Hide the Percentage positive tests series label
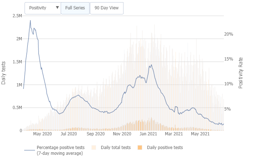The width and height of the screenshot is (260, 162). (60, 150)
